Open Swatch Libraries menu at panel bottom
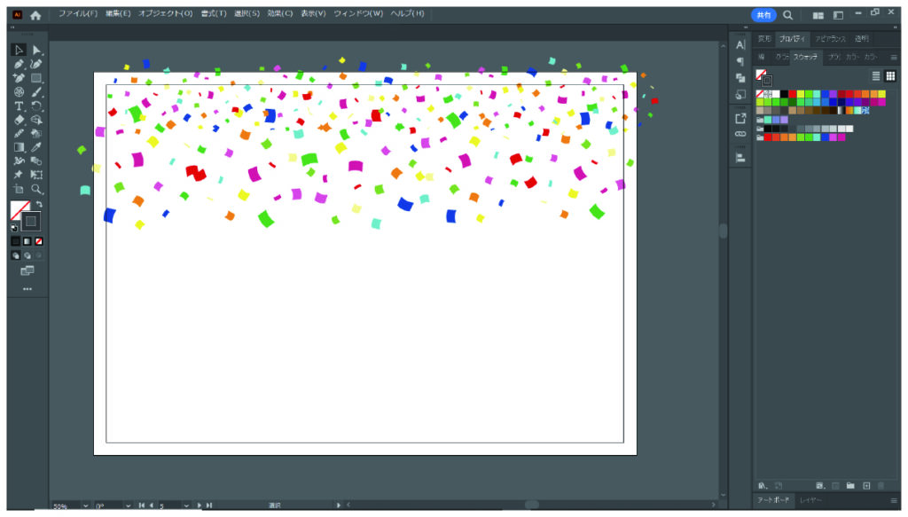The image size is (908, 517). point(763,486)
